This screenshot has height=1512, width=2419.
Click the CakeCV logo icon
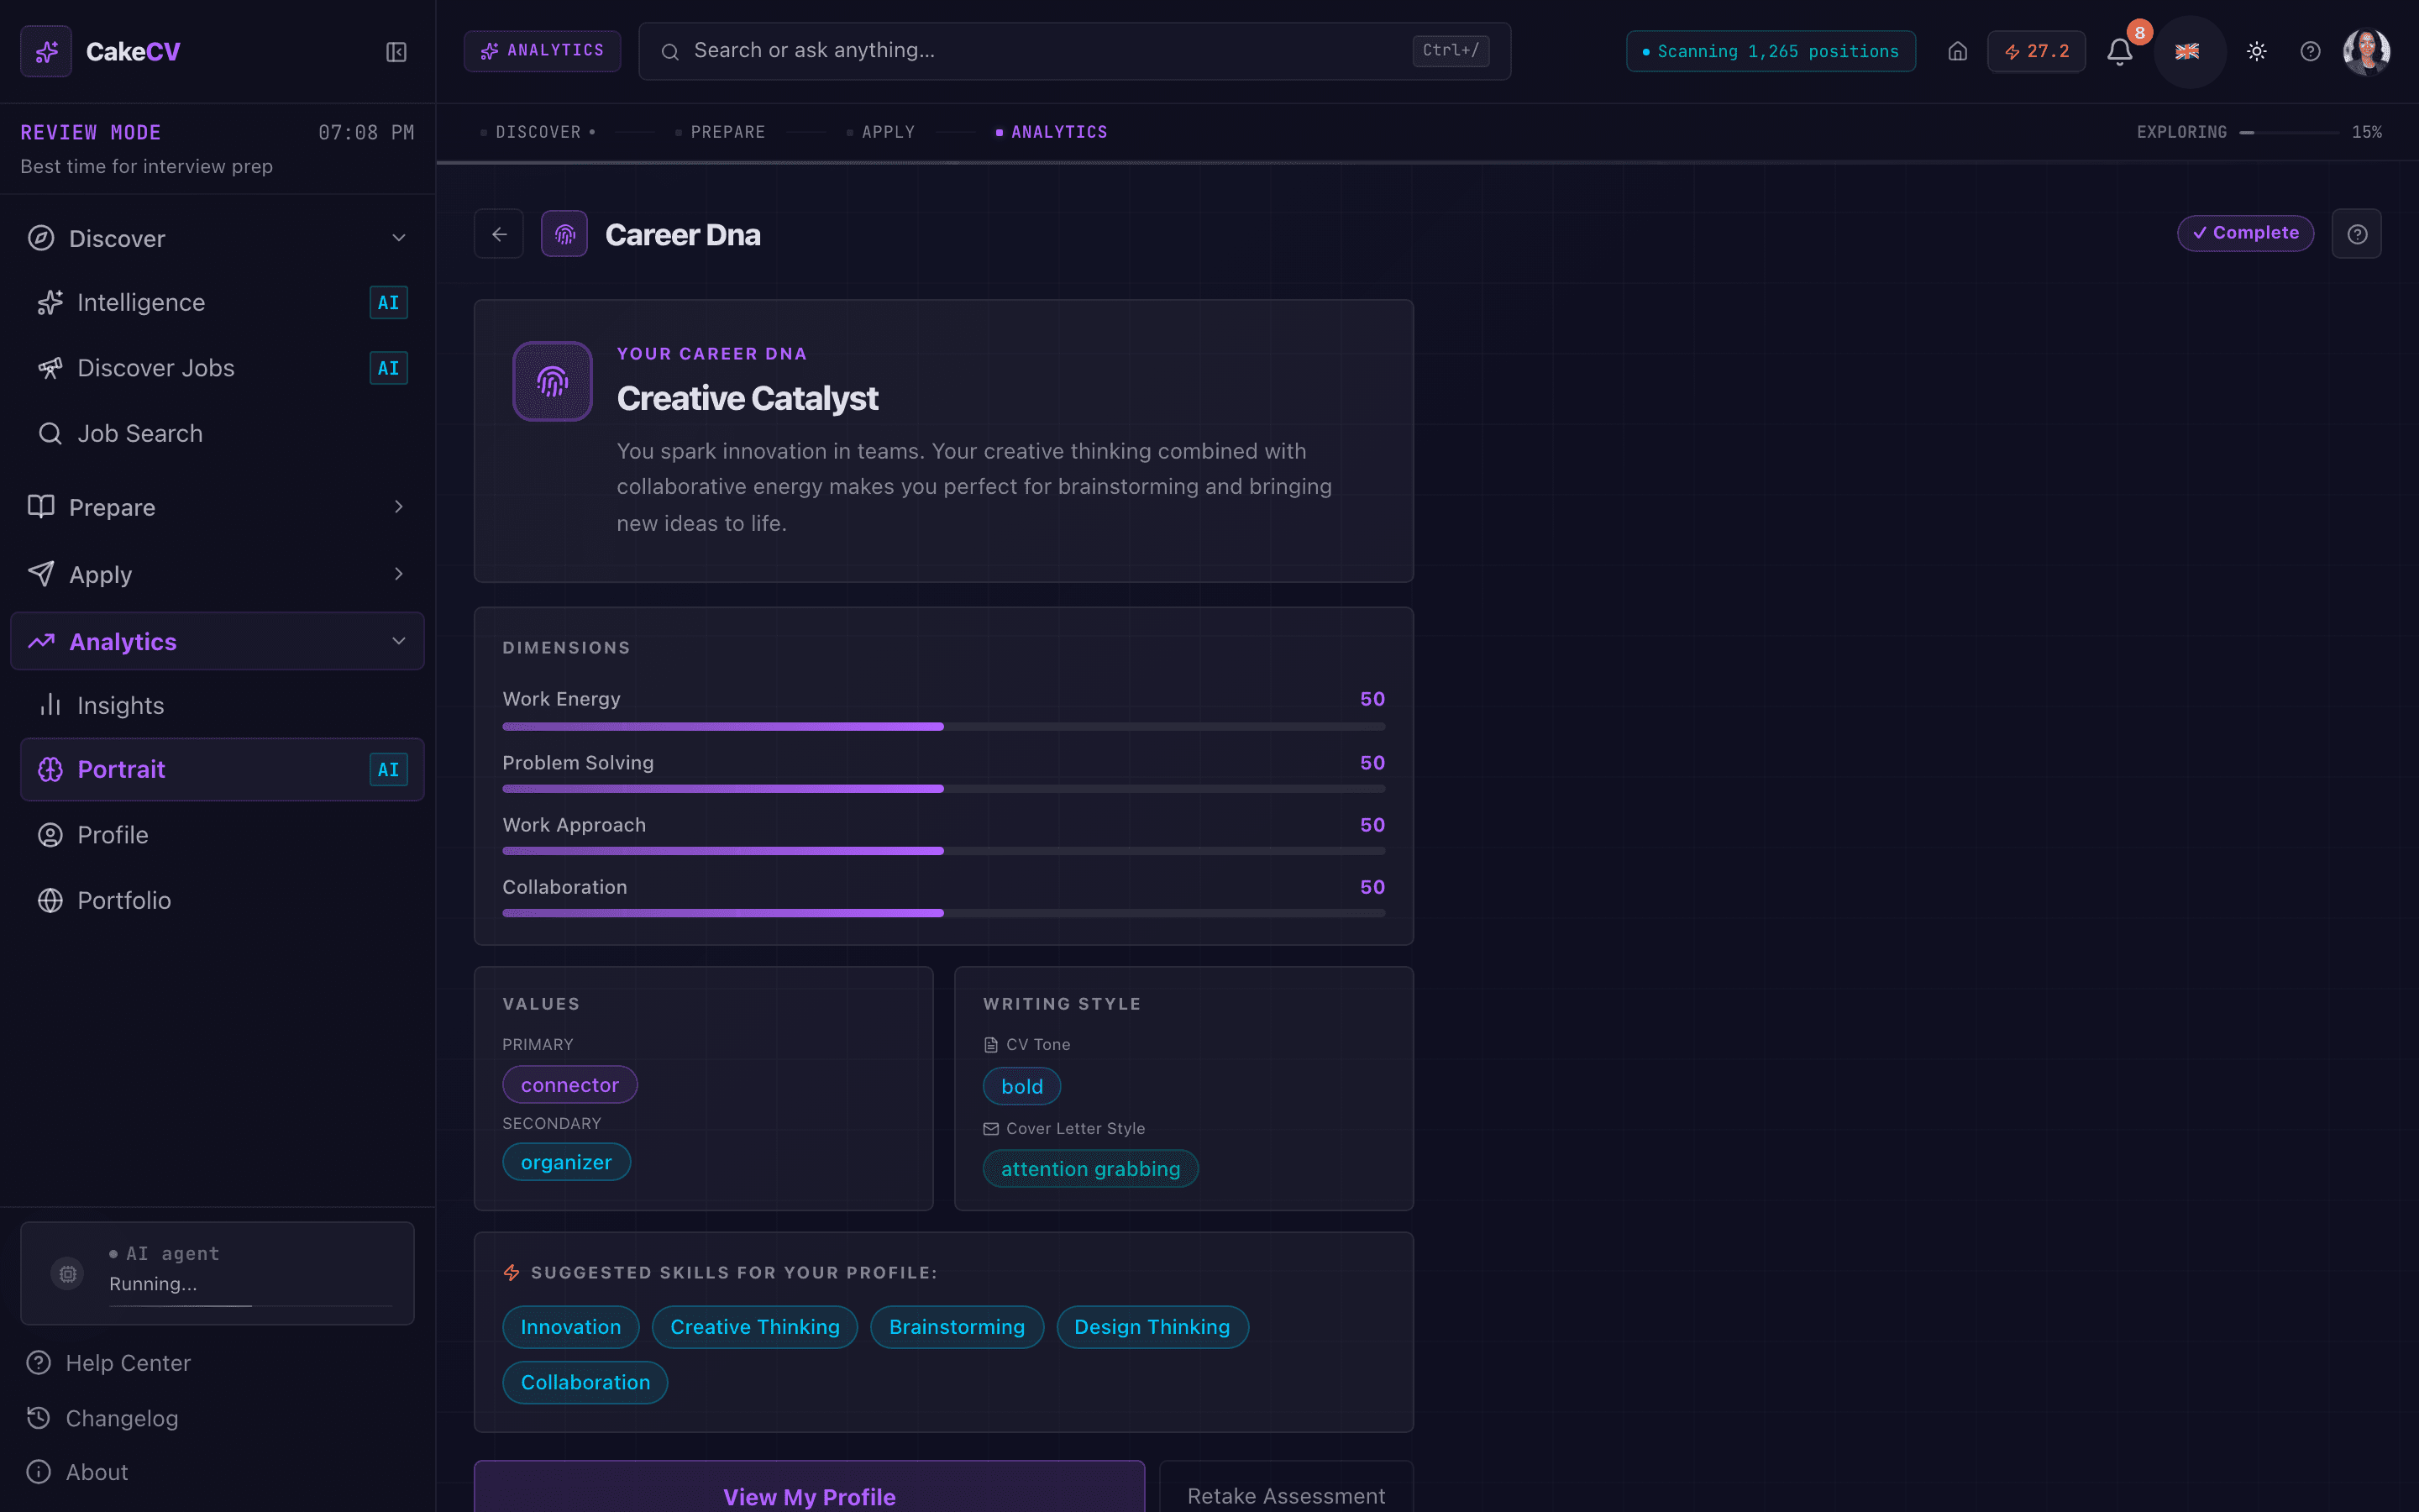(46, 51)
